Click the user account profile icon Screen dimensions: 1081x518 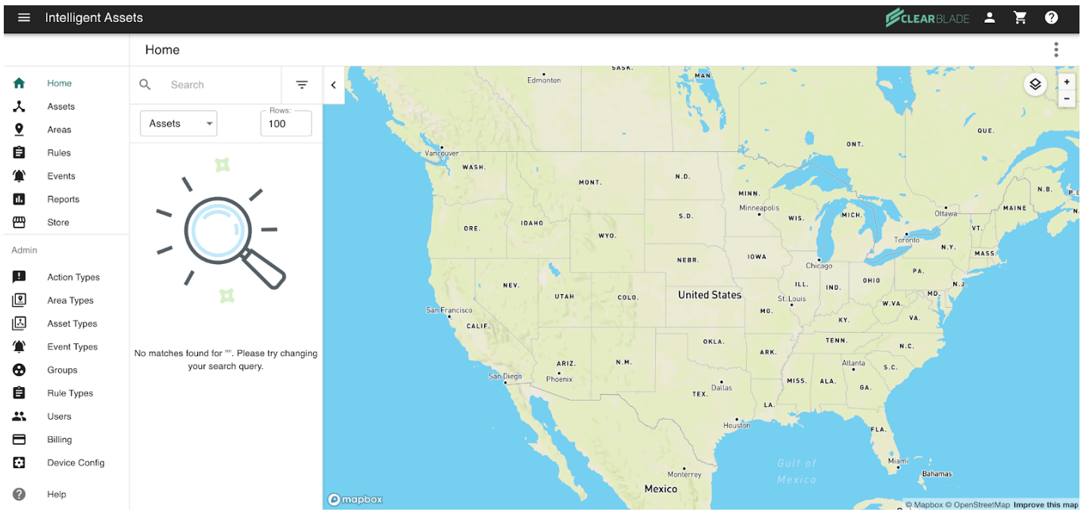click(x=989, y=17)
